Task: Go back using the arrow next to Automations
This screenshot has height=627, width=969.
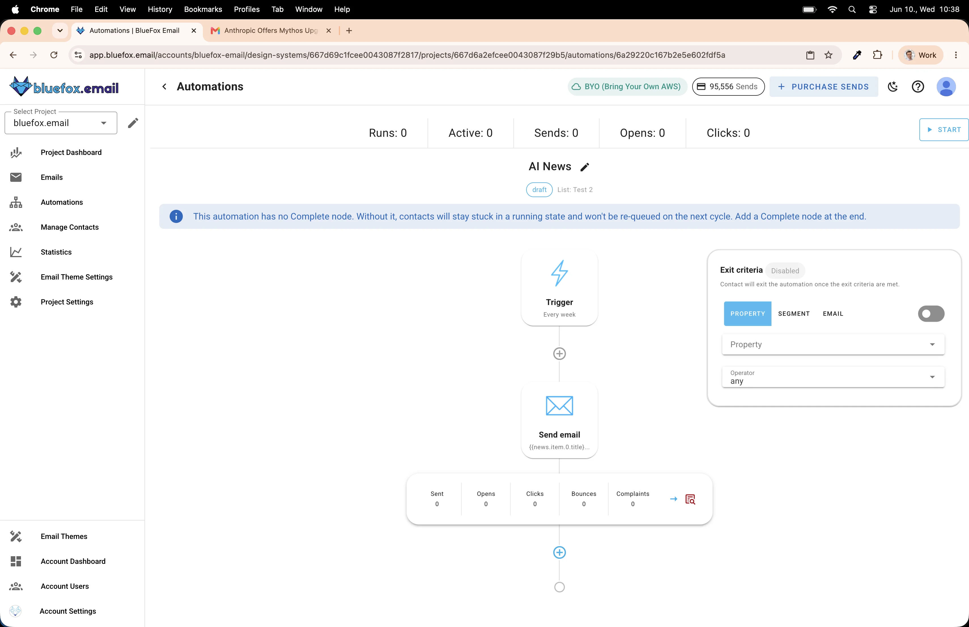Action: (x=164, y=86)
